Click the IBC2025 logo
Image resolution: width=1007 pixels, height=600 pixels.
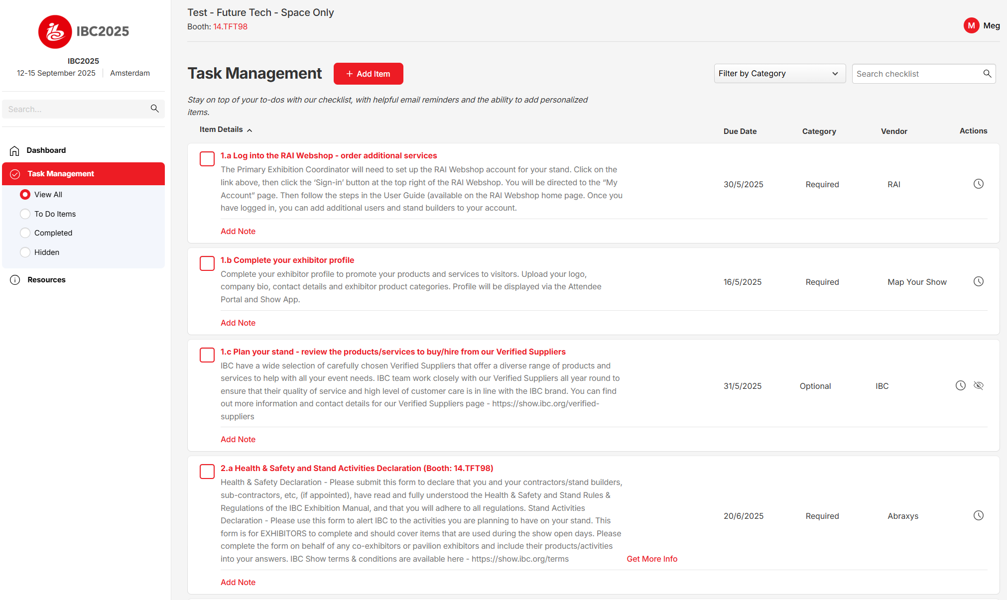click(84, 32)
